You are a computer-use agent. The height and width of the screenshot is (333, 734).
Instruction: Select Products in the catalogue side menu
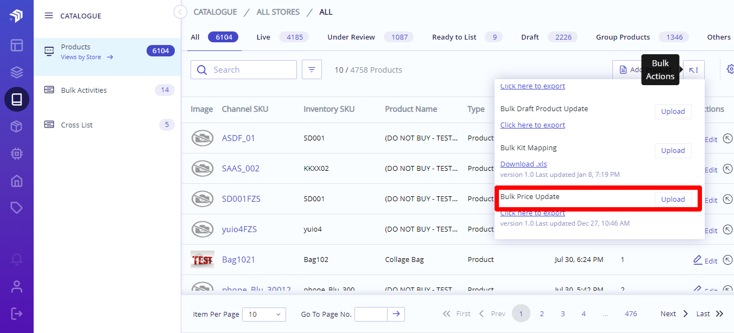point(107,56)
